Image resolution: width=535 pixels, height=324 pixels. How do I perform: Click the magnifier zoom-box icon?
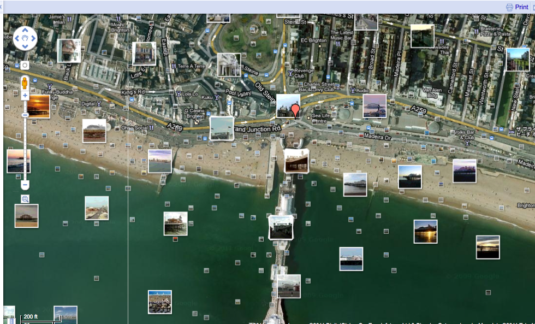click(x=25, y=199)
